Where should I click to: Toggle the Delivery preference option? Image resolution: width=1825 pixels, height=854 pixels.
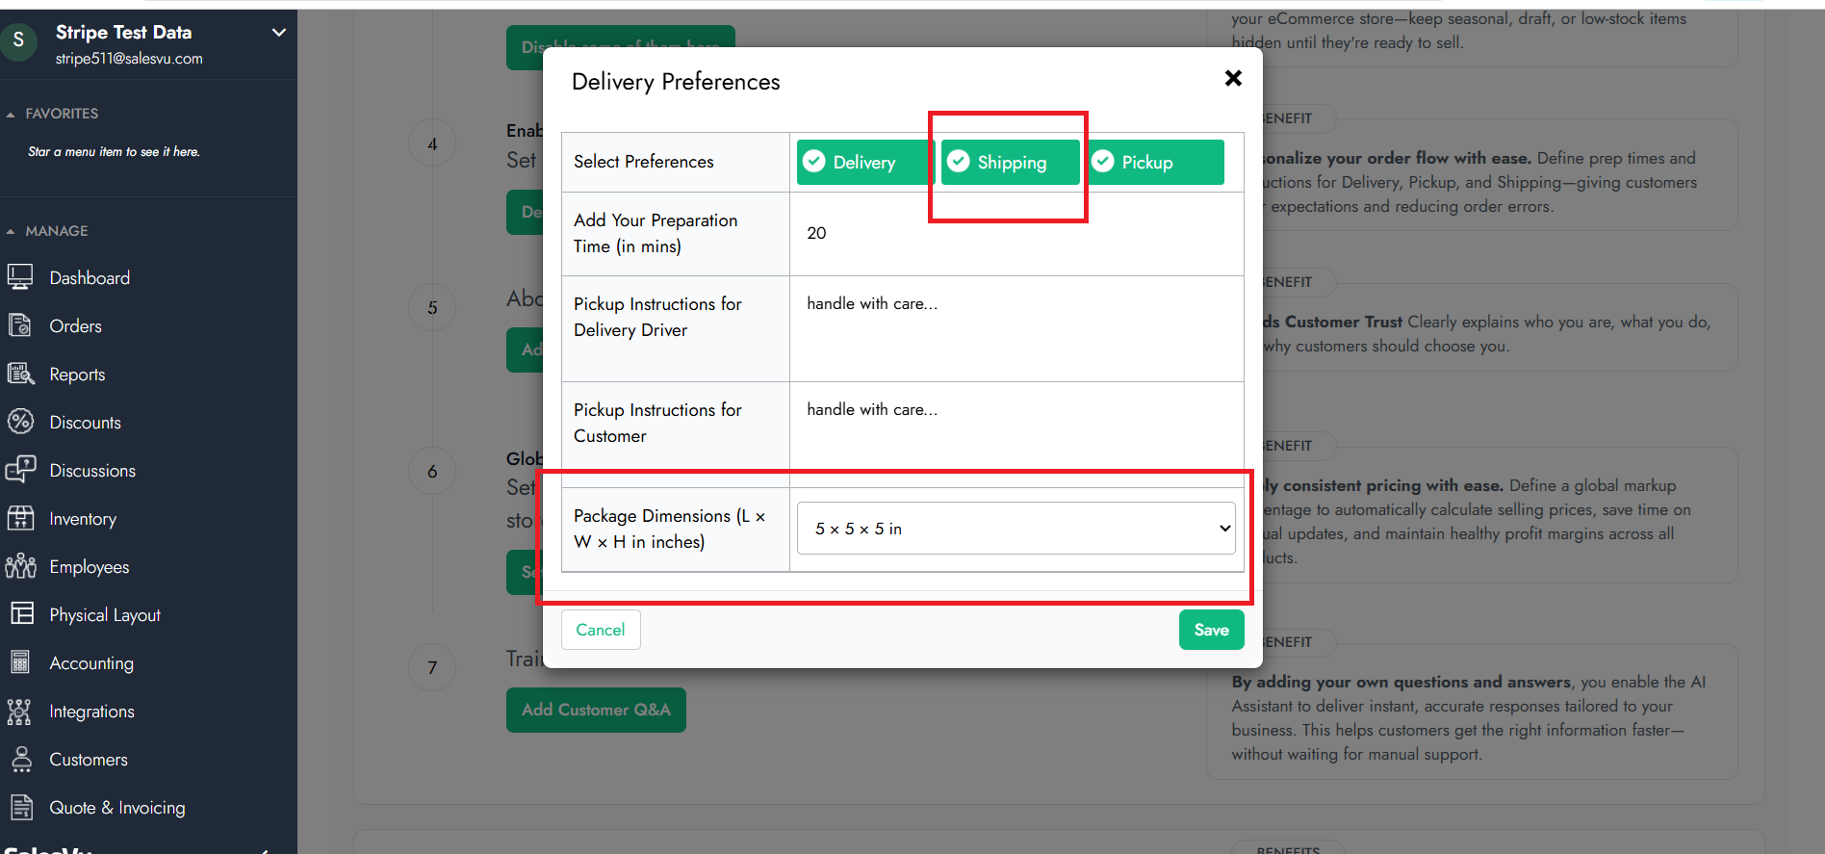pos(861,162)
